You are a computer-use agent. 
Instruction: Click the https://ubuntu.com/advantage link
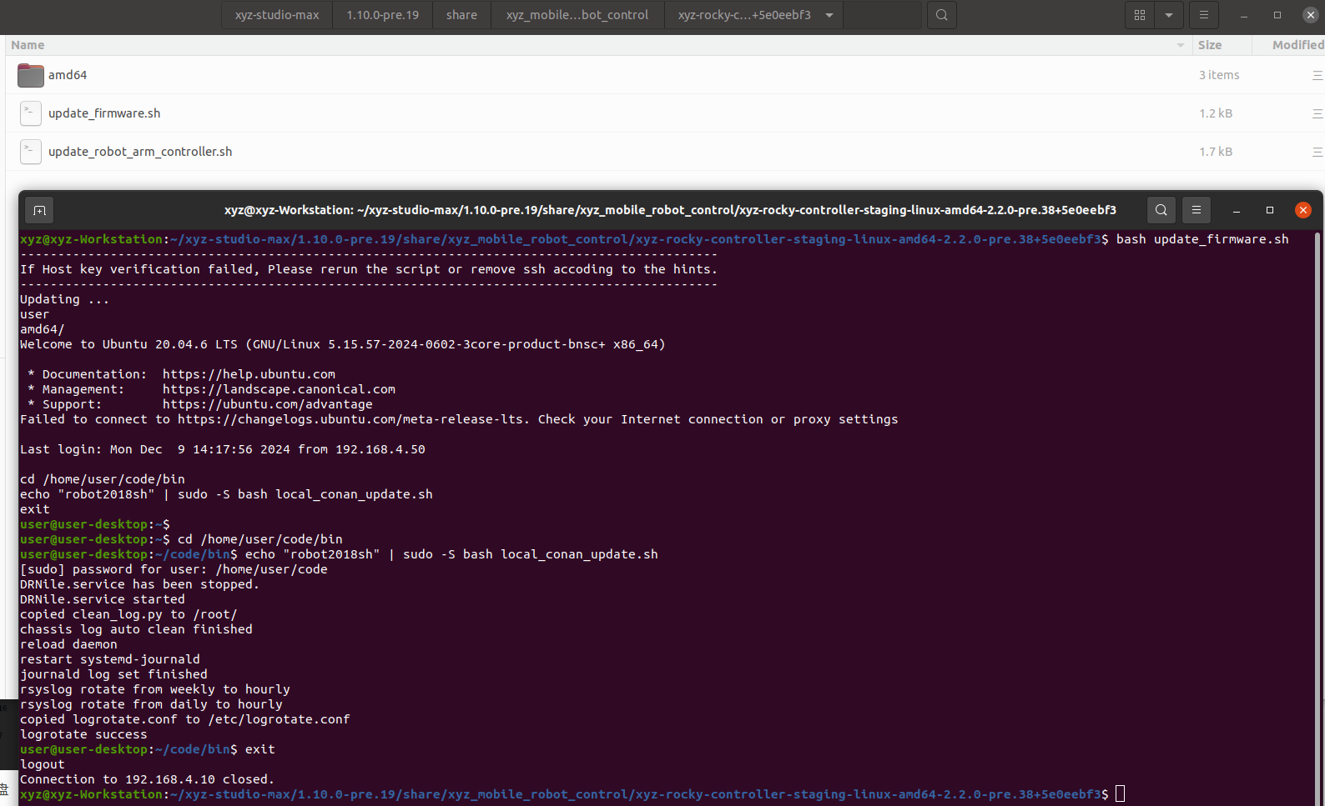[268, 404]
